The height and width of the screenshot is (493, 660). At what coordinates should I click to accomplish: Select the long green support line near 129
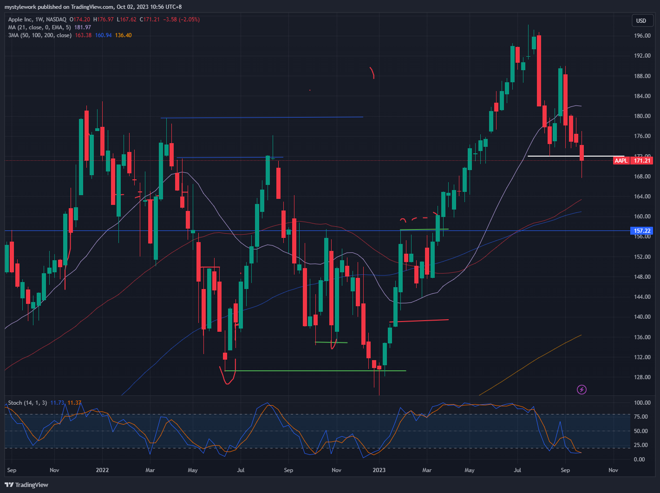click(x=315, y=371)
